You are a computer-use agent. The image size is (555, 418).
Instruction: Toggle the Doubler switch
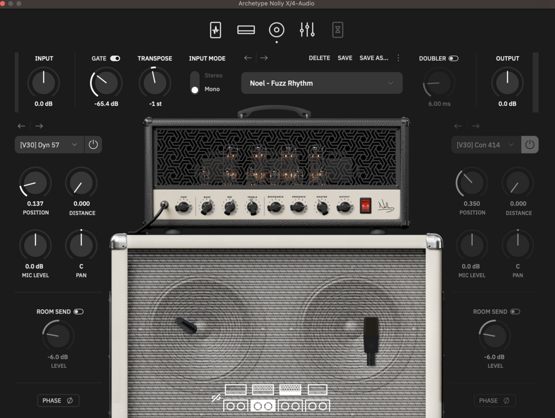click(x=453, y=59)
